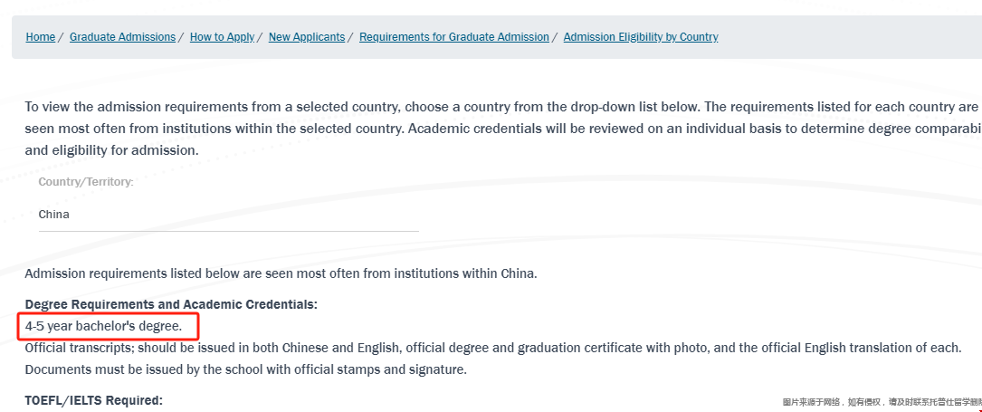Open the Country/Territory drop-down showing China

point(228,216)
